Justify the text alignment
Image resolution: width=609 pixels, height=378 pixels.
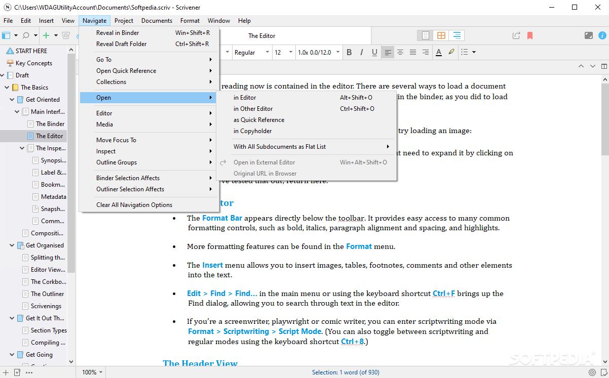[413, 52]
